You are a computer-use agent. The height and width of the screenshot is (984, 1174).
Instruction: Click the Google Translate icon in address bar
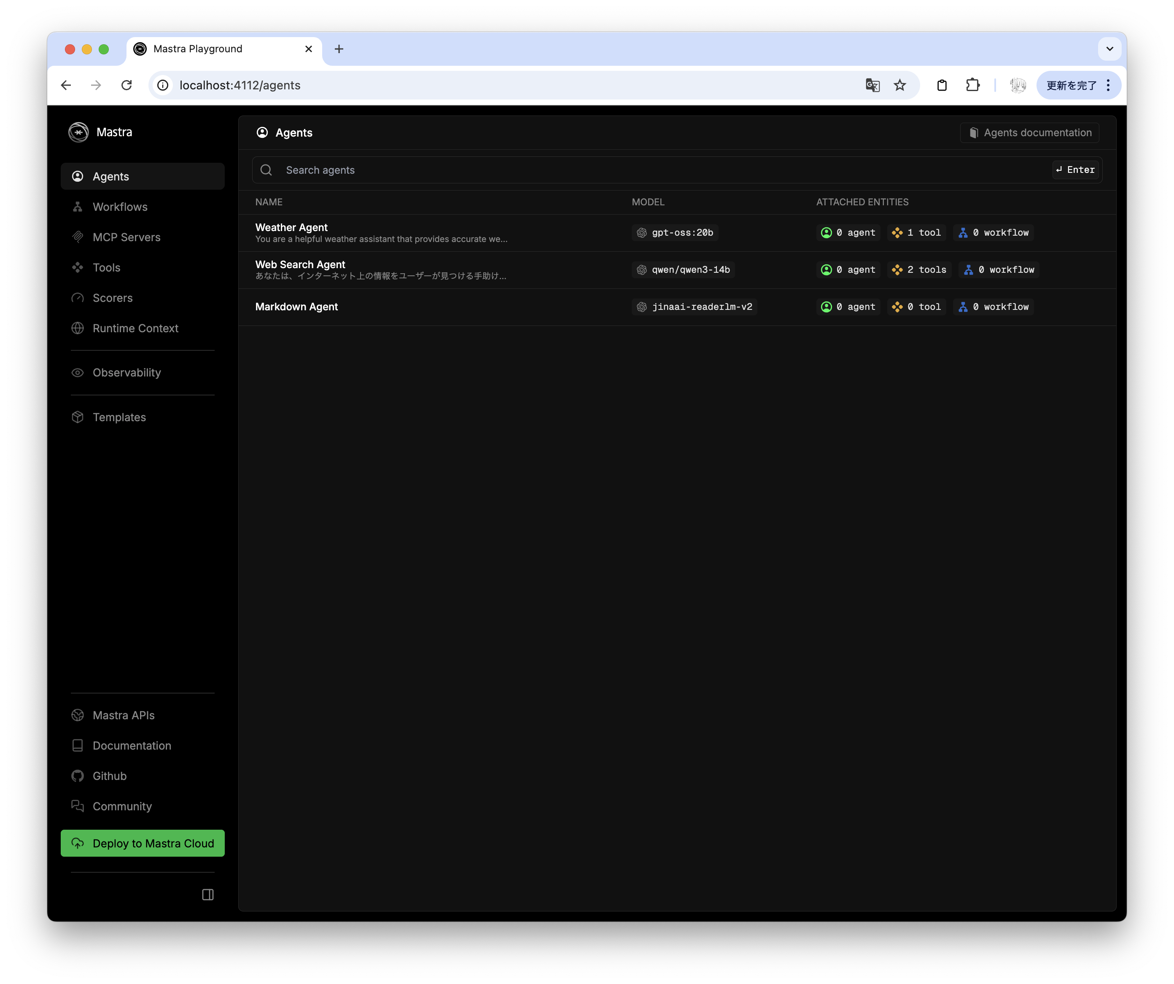(872, 85)
